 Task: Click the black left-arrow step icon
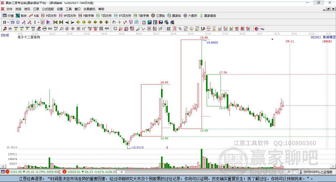67,22
